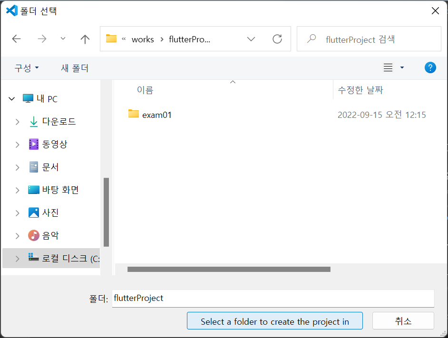Open view options dropdown arrow
Viewport: 448px width, 338px height.
402,68
